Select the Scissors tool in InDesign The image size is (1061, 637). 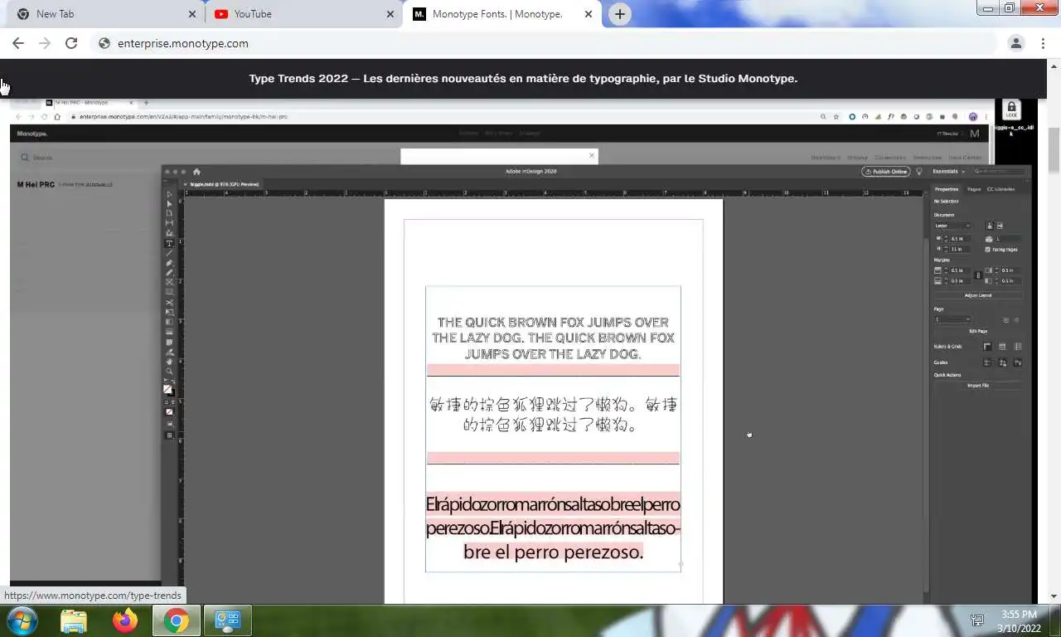point(169,303)
